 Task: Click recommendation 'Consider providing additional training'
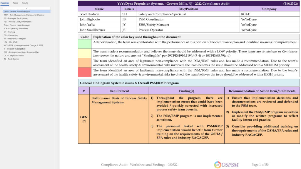[x=265, y=131]
